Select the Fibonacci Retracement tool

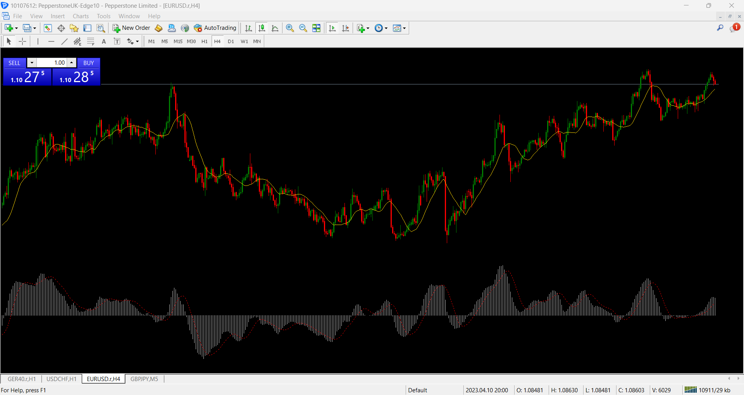pos(91,41)
